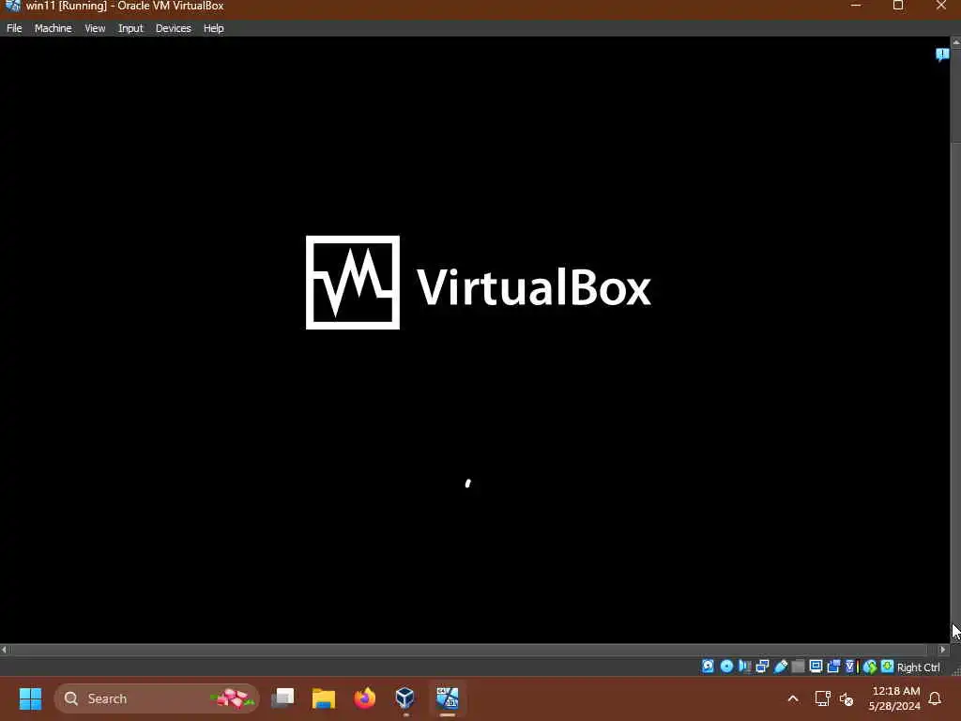The image size is (961, 721).
Task: Click vertical scrollbar up arrow
Action: [x=955, y=41]
